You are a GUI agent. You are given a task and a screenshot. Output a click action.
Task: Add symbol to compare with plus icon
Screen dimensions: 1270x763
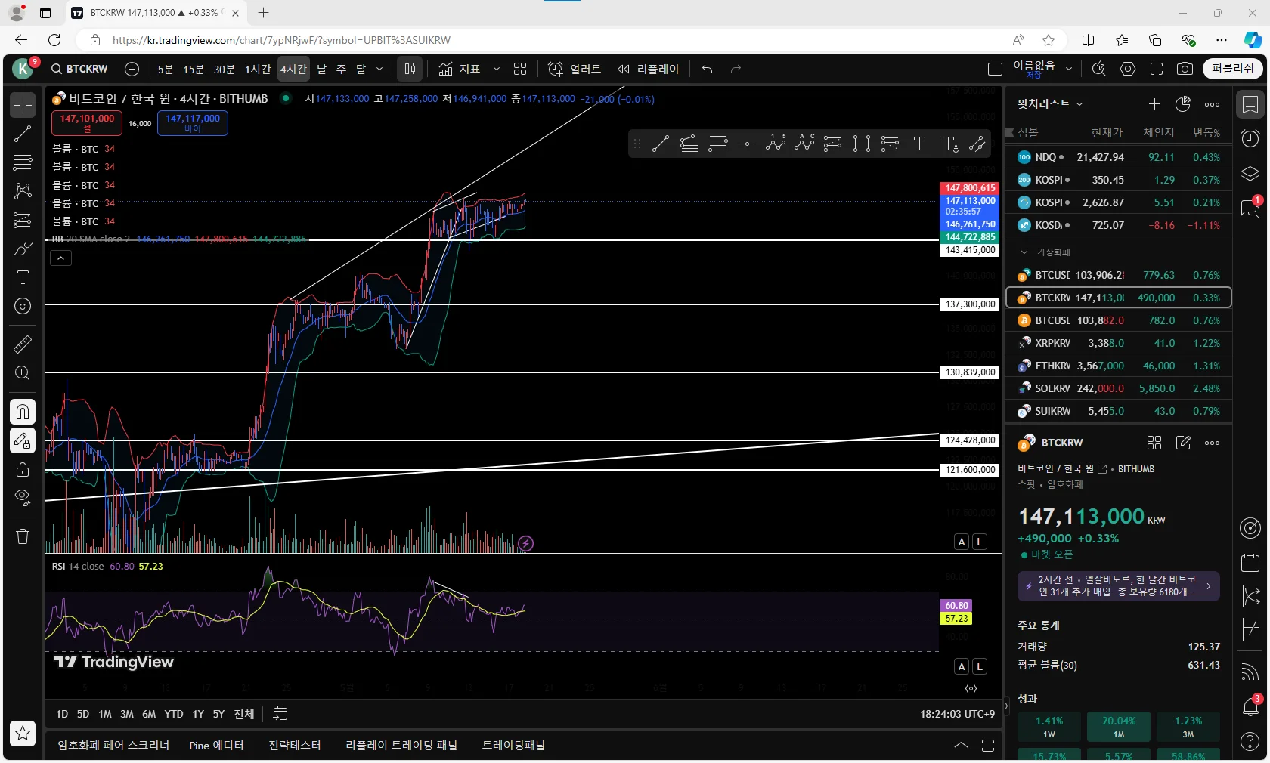click(x=132, y=69)
